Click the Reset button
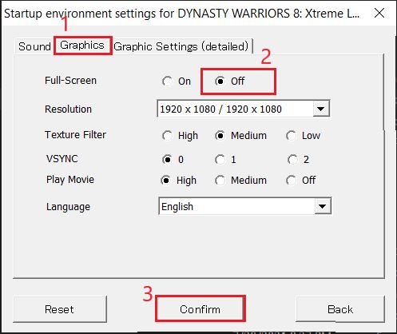Screen dimensions: 397x334 point(60,309)
